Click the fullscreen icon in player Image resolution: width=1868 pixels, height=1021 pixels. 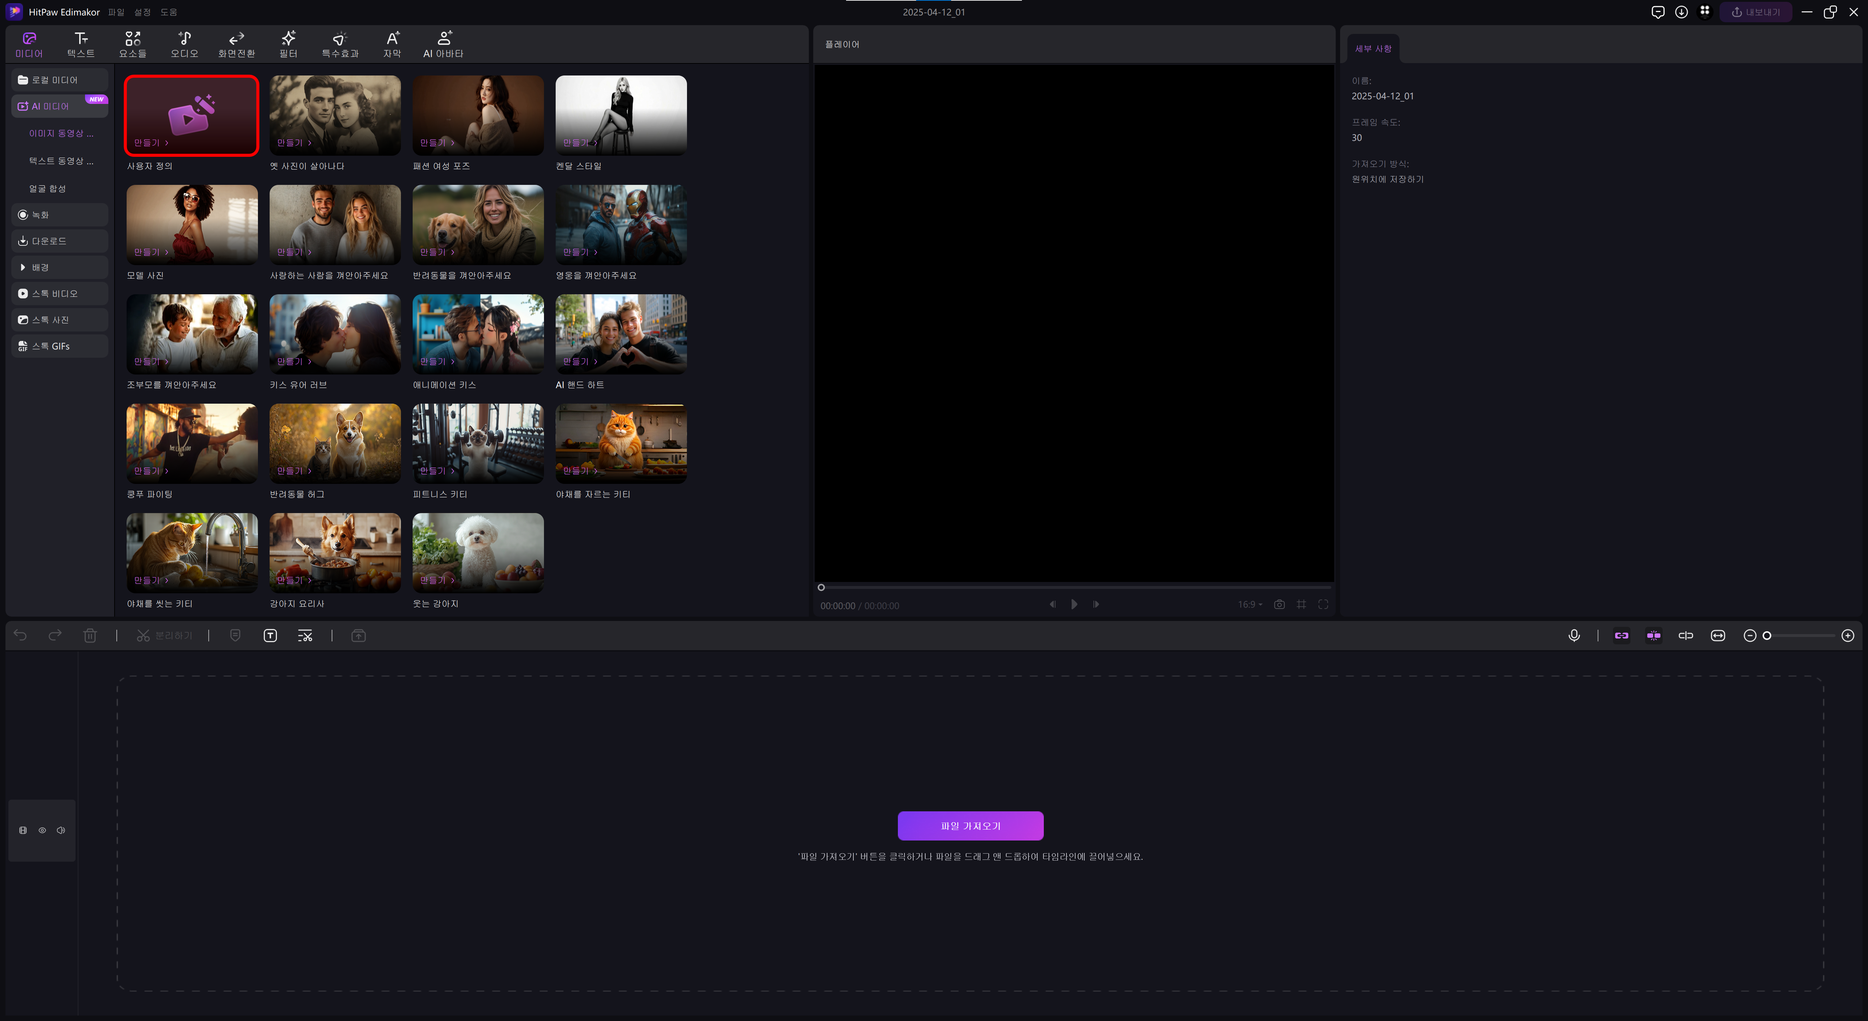click(x=1323, y=604)
